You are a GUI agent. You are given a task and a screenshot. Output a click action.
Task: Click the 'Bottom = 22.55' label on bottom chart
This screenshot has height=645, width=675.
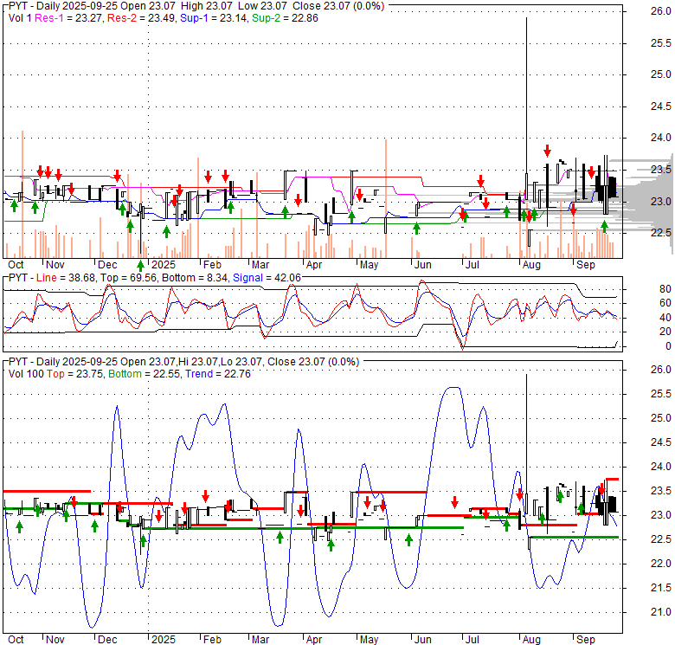tap(145, 374)
